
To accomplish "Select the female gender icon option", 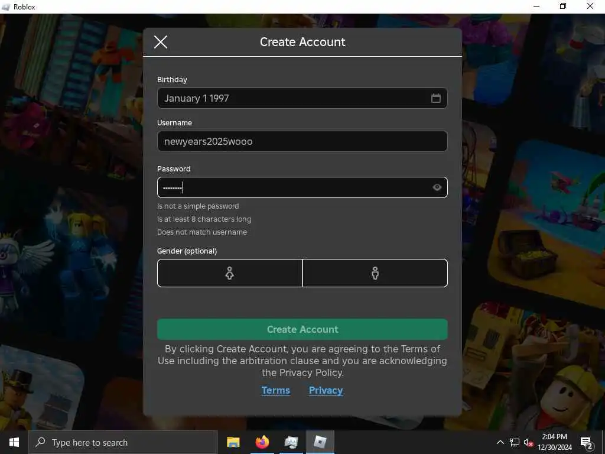I will [230, 273].
